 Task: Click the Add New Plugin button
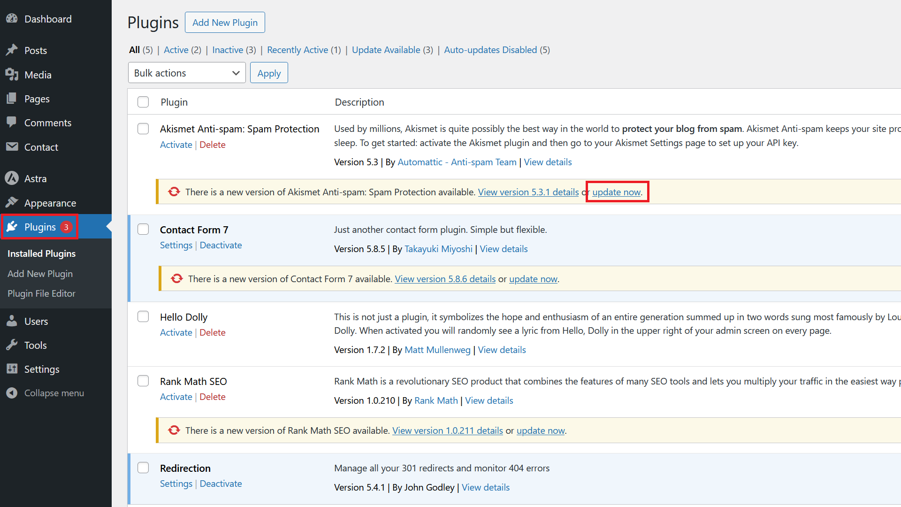click(225, 22)
